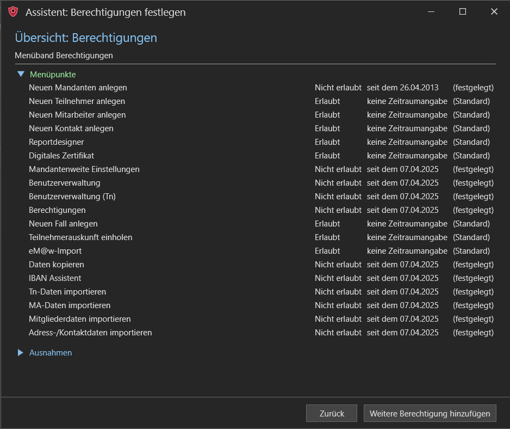510x429 pixels.
Task: Collapse the Menüpunkte section triangle
Action: click(x=21, y=74)
